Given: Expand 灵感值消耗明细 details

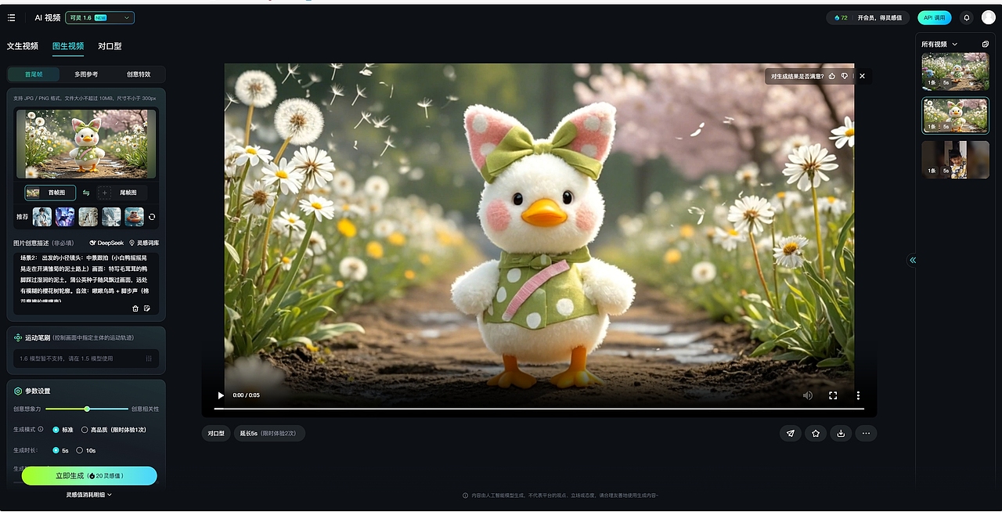Looking at the screenshot, I should (x=88, y=495).
